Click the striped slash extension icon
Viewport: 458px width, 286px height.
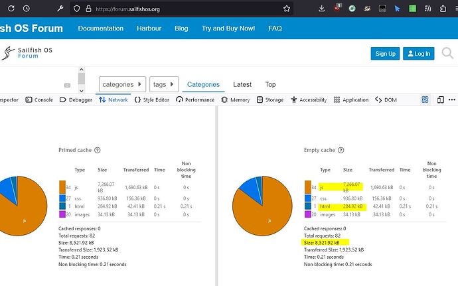click(428, 9)
